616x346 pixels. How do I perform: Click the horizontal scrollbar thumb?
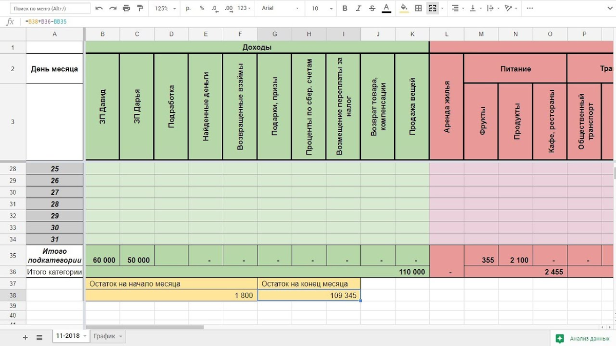145,327
